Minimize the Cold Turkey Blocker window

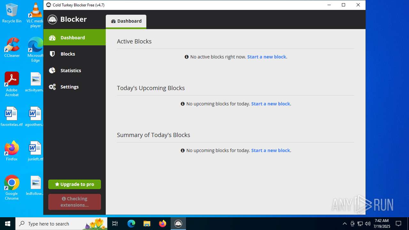point(329,5)
